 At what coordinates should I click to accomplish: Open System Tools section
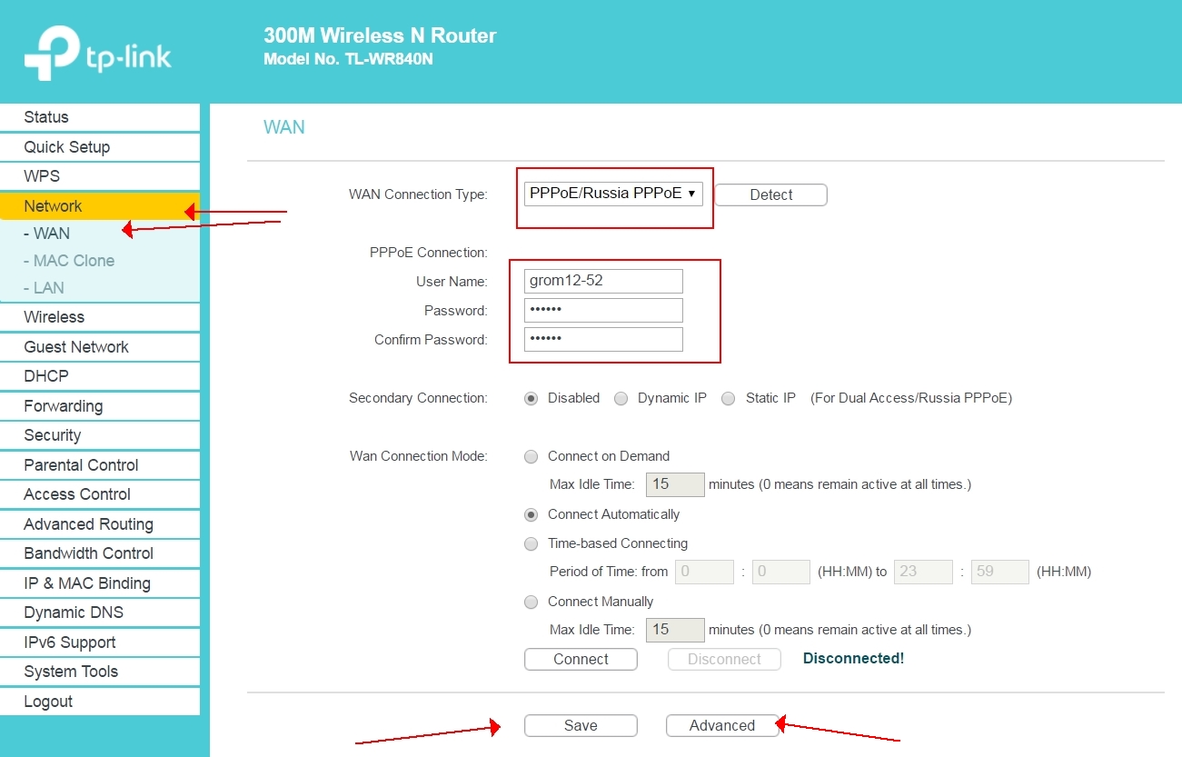[99, 672]
